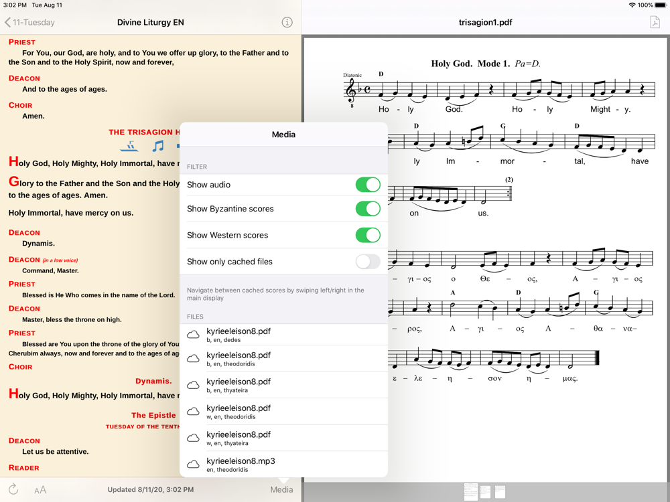Tap 'Master, bless the throne on high.' line
Screen dimensions: 670x502
pyautogui.click(x=72, y=319)
